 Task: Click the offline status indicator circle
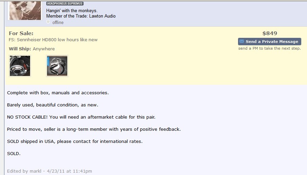pyautogui.click(x=48, y=22)
